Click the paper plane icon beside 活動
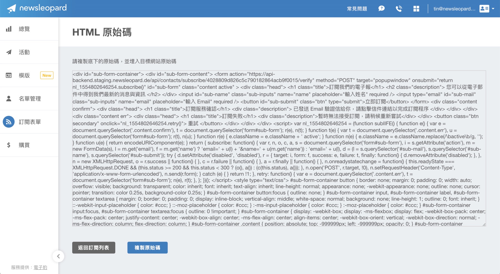The image size is (500, 274). (9, 52)
